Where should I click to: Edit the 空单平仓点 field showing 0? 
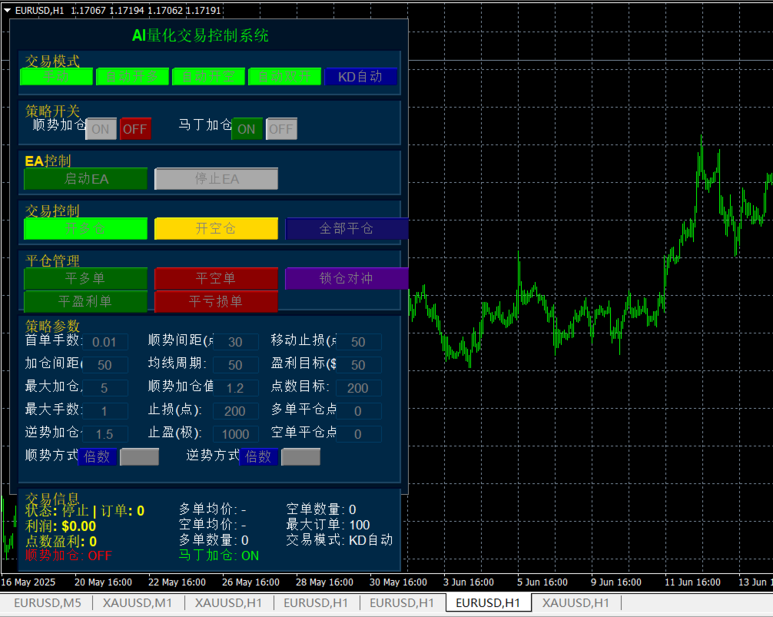tap(358, 434)
